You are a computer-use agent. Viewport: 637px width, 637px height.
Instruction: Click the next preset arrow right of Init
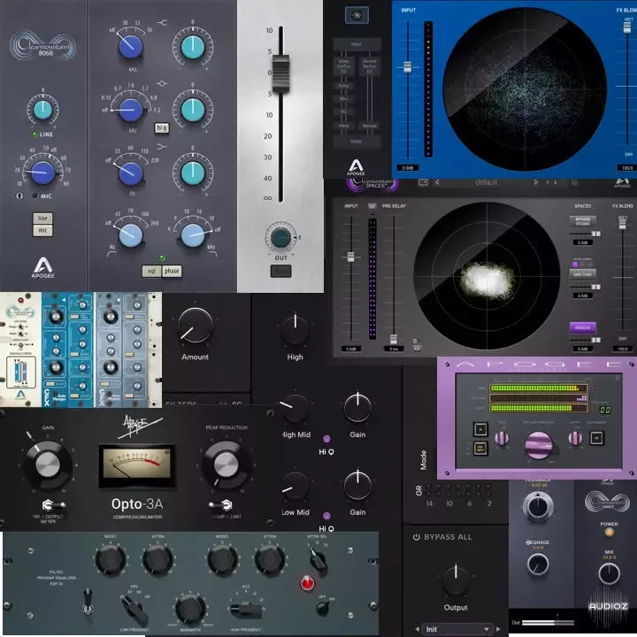point(498,629)
